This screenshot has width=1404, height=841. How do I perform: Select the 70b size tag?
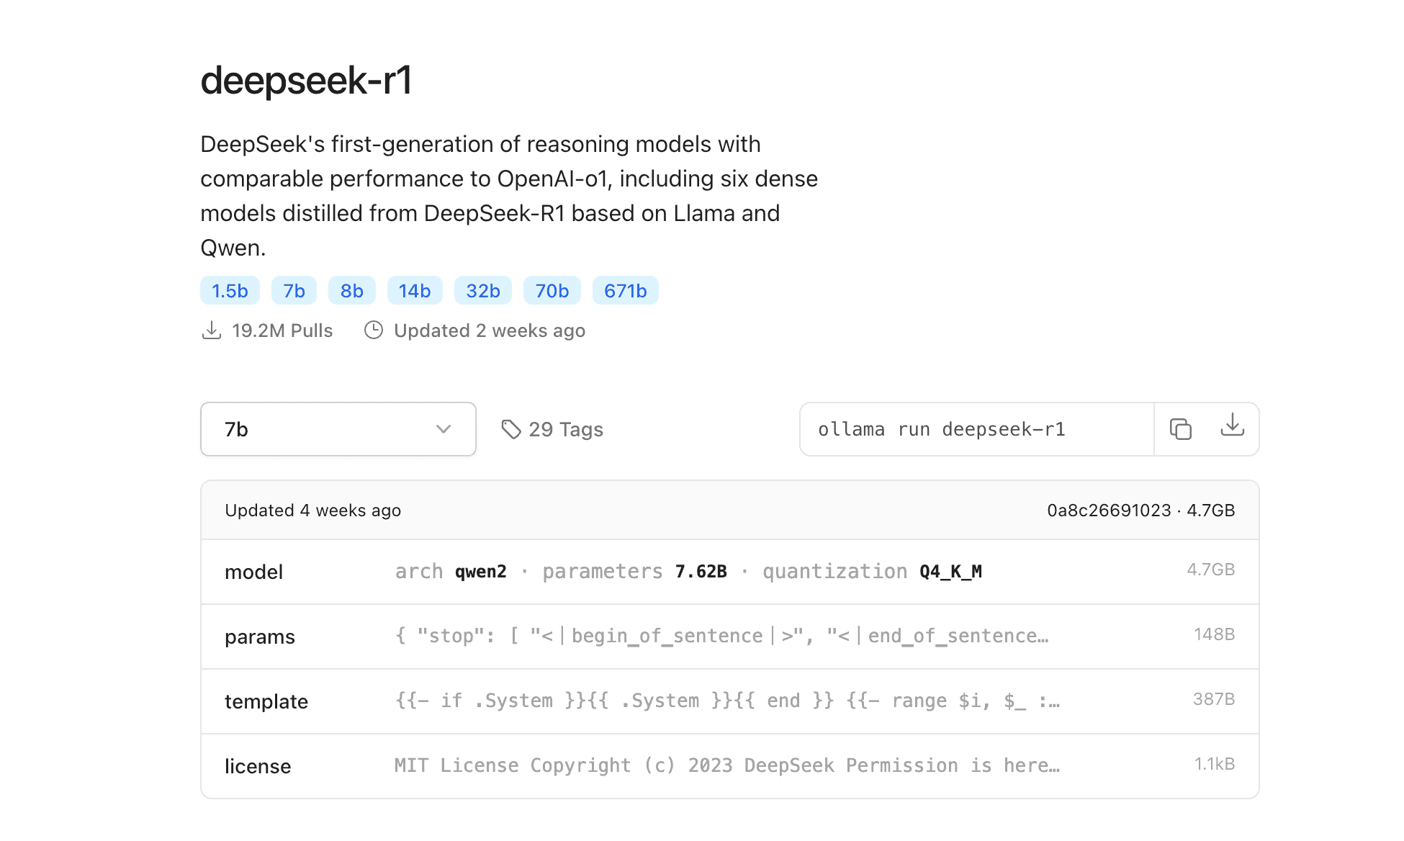[552, 291]
